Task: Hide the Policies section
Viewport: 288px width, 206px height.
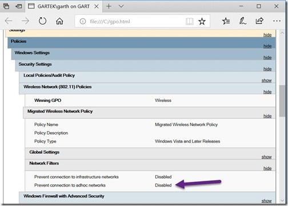Action: 267,46
